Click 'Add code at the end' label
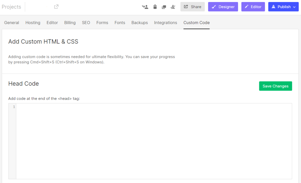The height and width of the screenshot is (183, 301). pyautogui.click(x=44, y=99)
